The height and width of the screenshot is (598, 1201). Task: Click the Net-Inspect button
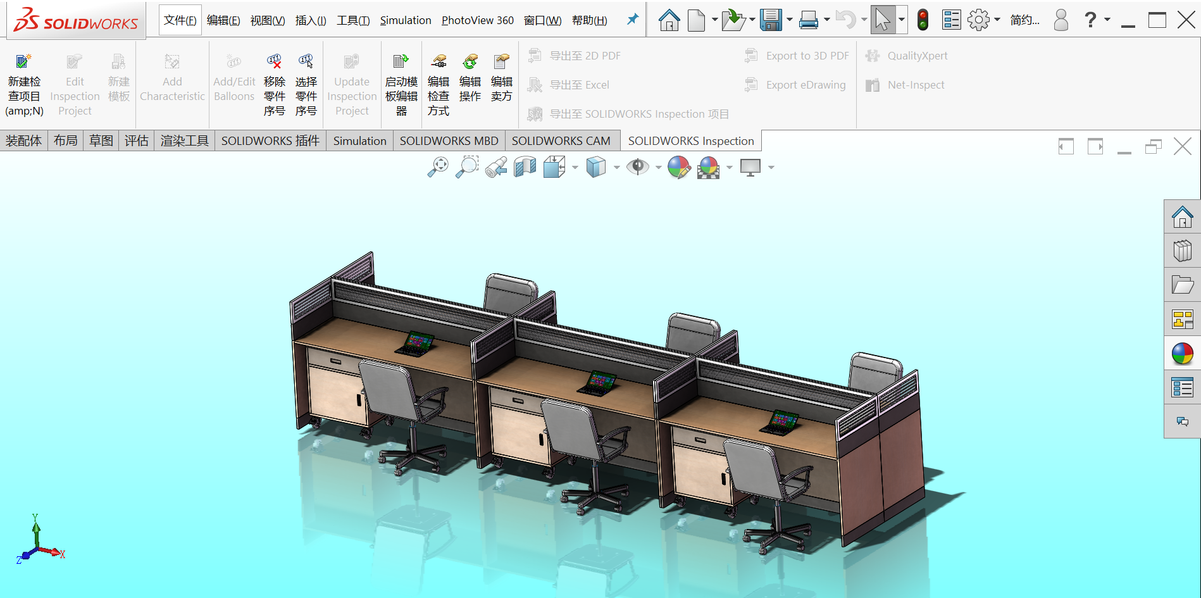tap(905, 85)
